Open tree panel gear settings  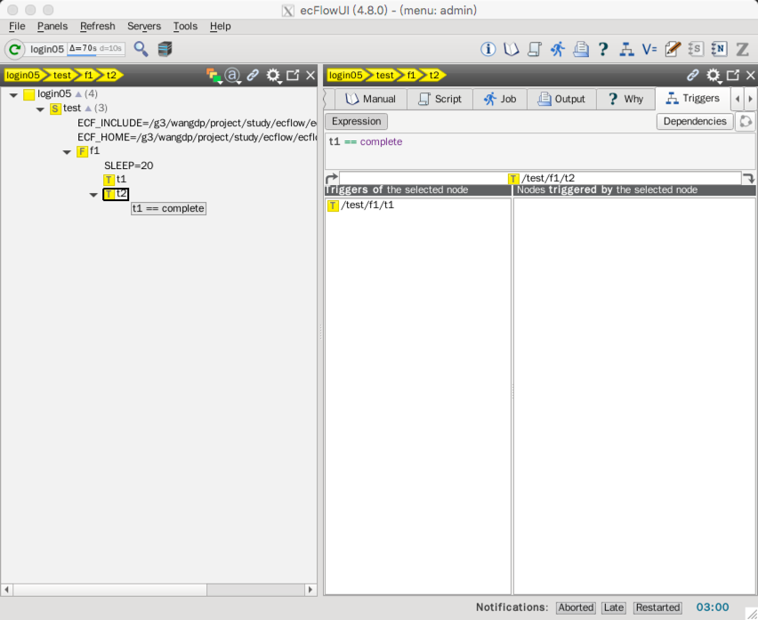274,76
